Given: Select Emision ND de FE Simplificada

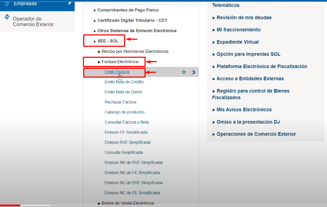Looking at the screenshot, I should coord(133,173).
